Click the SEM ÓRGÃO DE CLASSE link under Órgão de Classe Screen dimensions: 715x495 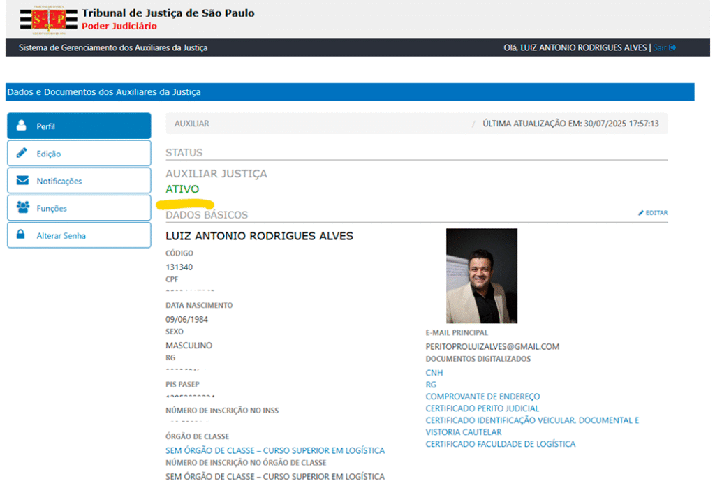click(276, 450)
